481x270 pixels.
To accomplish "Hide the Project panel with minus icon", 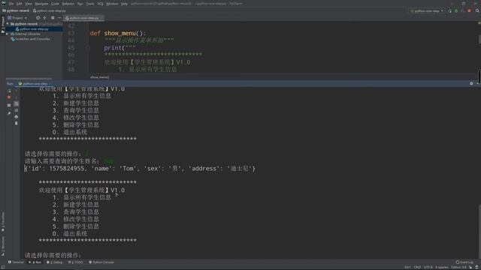I will click(x=59, y=18).
